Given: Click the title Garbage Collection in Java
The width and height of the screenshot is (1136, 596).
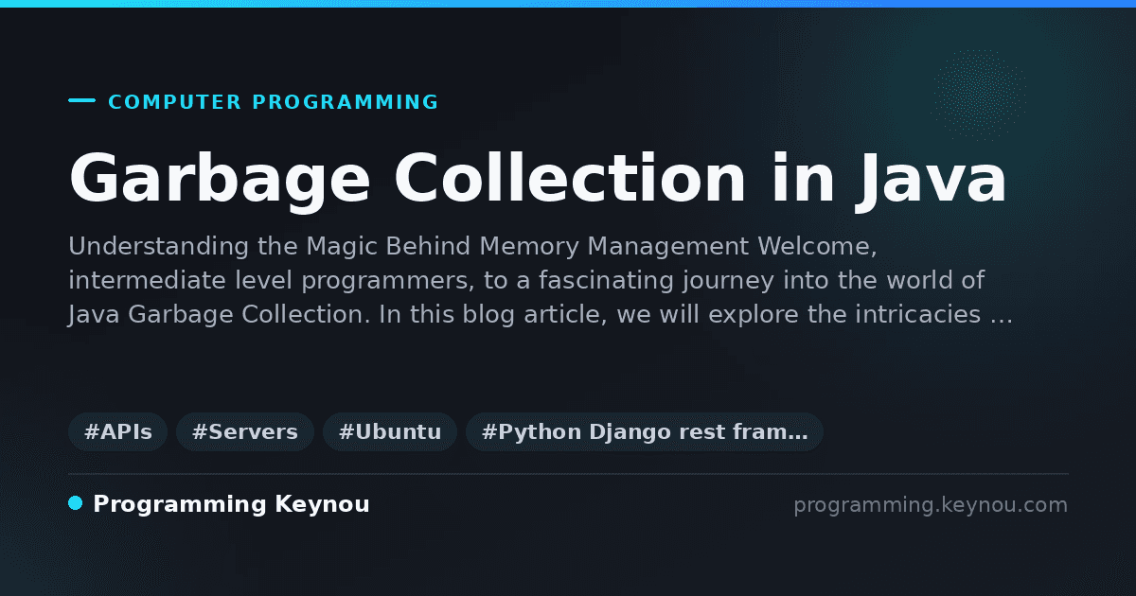Looking at the screenshot, I should point(538,179).
